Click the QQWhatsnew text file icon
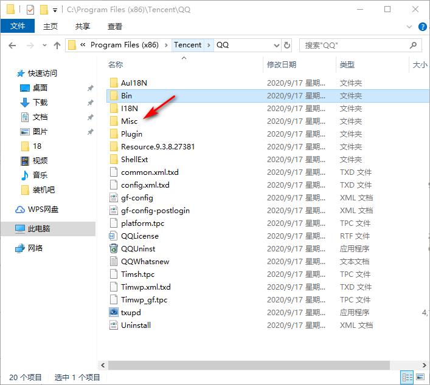 coord(114,261)
